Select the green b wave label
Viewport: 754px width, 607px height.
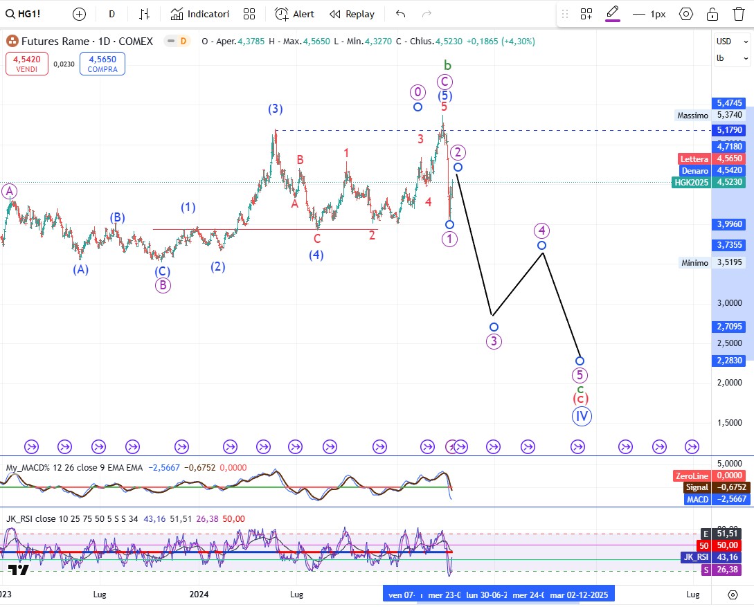point(448,64)
